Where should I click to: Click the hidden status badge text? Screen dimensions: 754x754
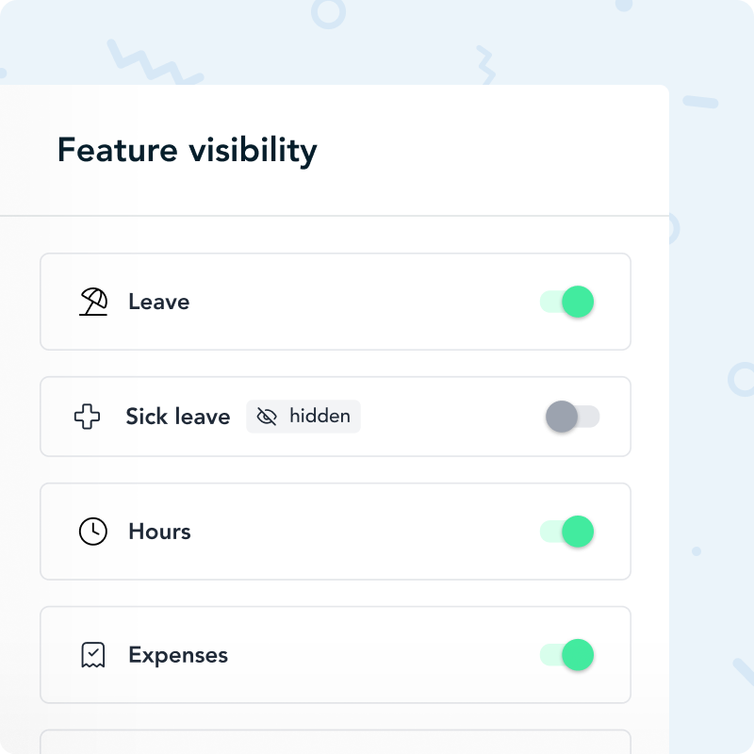(320, 417)
